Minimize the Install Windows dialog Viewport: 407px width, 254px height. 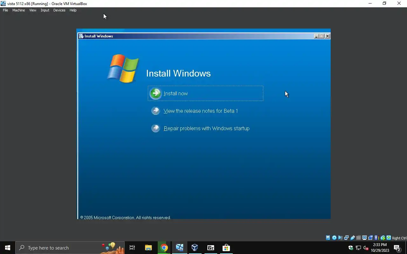click(x=316, y=36)
